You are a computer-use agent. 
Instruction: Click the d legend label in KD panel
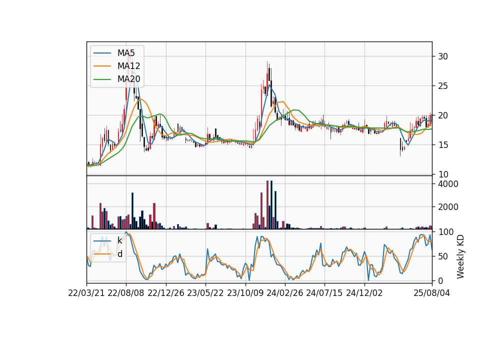point(120,254)
